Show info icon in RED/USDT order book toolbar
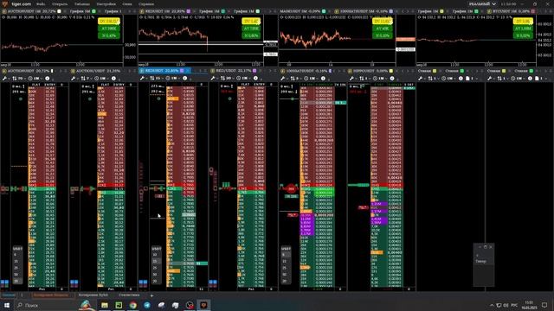This screenshot has width=554, height=311. [255, 79]
